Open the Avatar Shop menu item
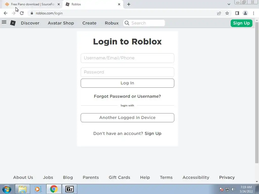The image size is (259, 194). [61, 23]
